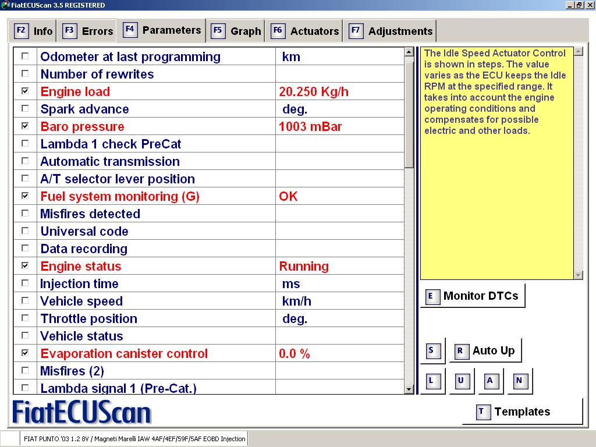Tick the Data recording checkbox

[25, 249]
